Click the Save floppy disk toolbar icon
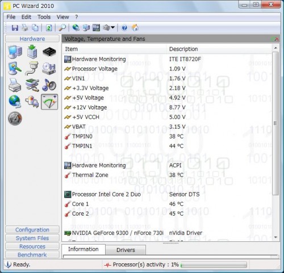 click(15, 28)
